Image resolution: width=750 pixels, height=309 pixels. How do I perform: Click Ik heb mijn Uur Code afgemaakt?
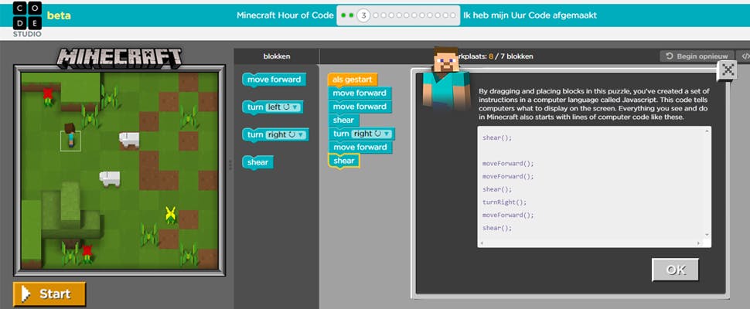[530, 15]
